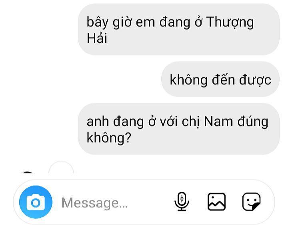Screen dimensions: 288x225
Task: Click "Thượng" in the top message
Action: 230,22
